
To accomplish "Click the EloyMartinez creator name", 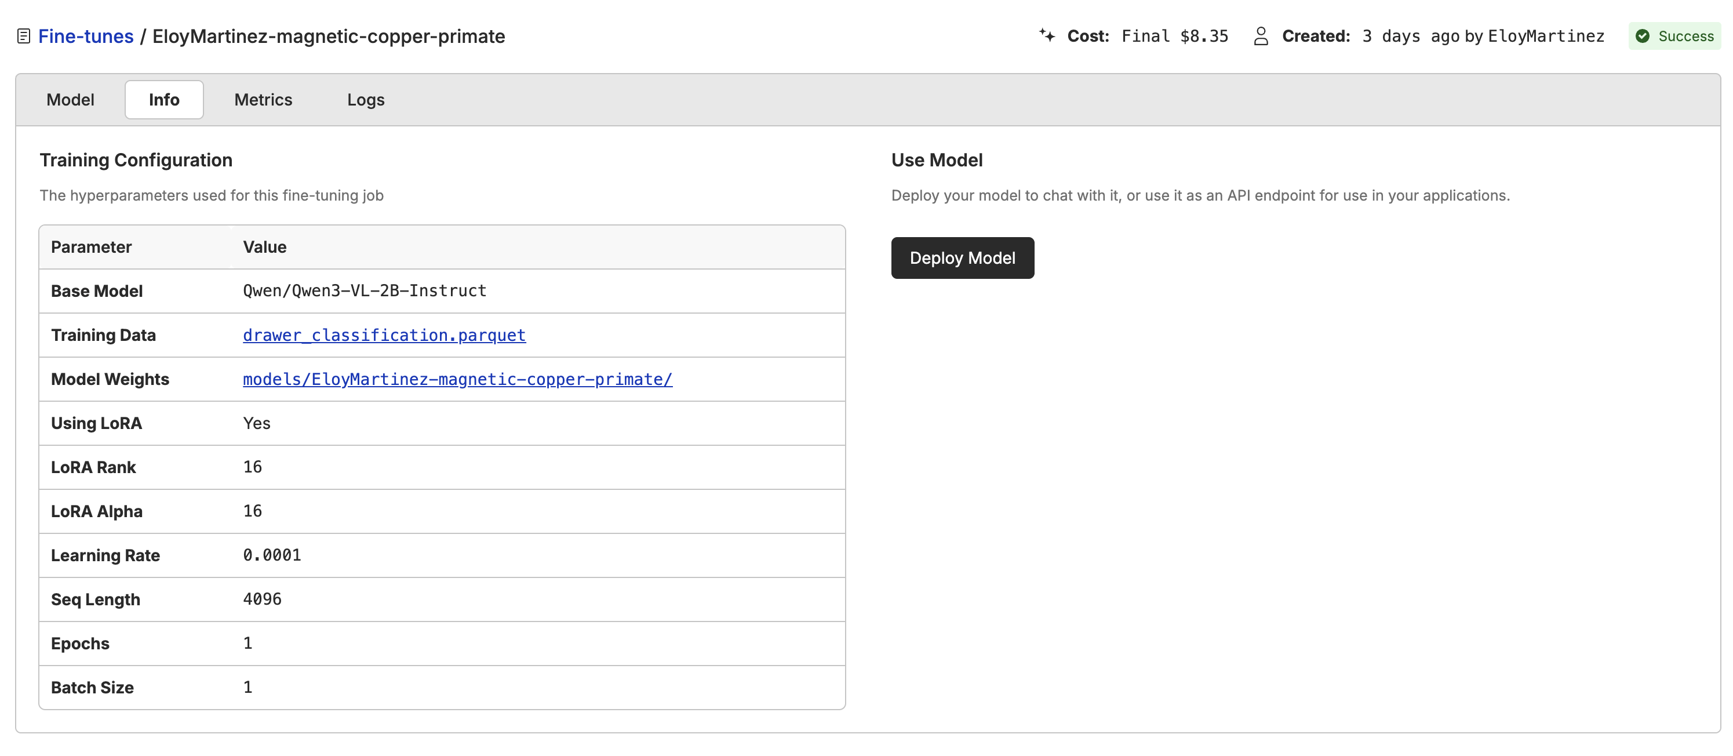I will pyautogui.click(x=1546, y=37).
